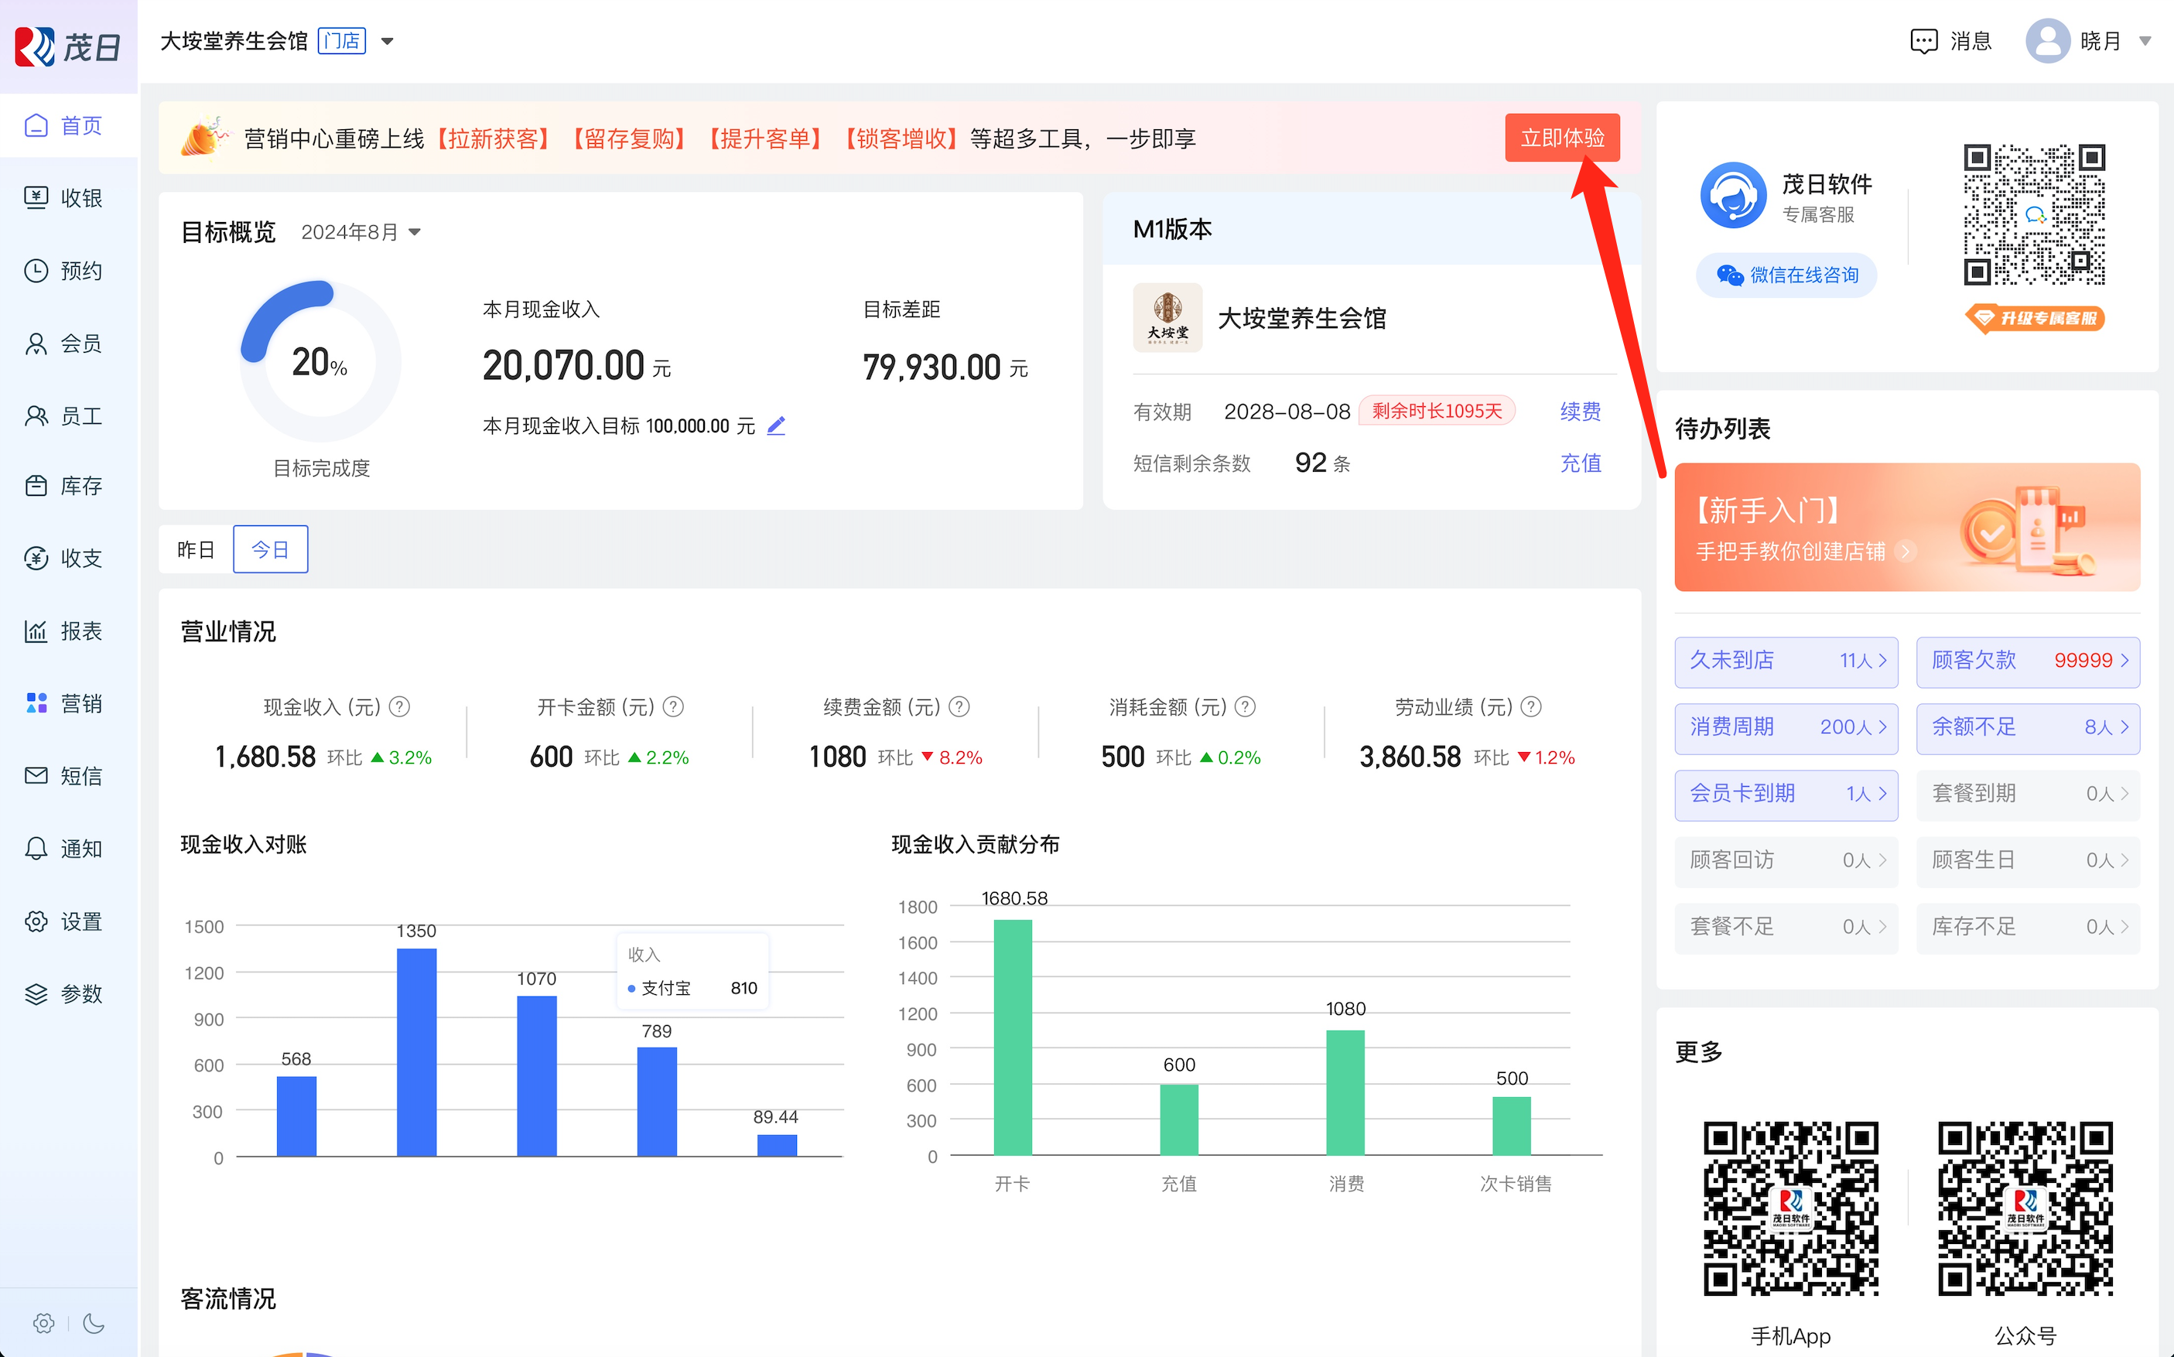Viewport: 2174px width, 1357px height.
Task: Open 顾客欠款 99999 todo item
Action: 2027,661
